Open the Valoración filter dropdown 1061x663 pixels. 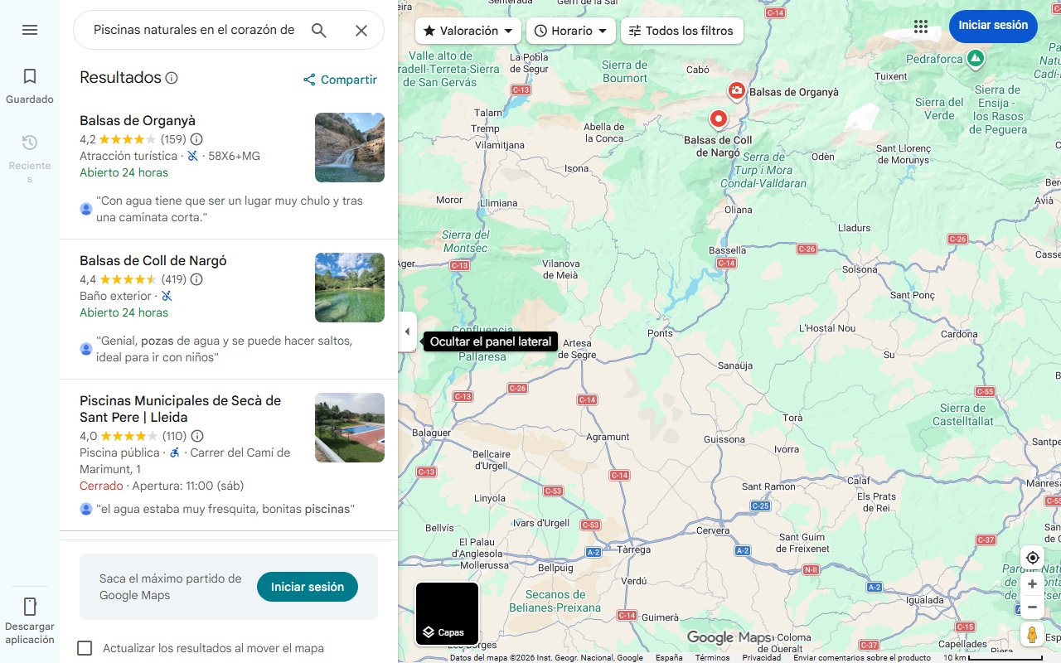point(468,31)
